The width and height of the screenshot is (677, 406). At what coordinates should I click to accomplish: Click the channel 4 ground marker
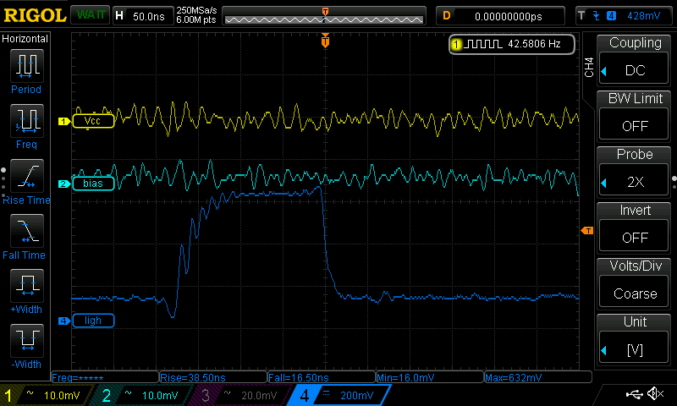[x=64, y=321]
